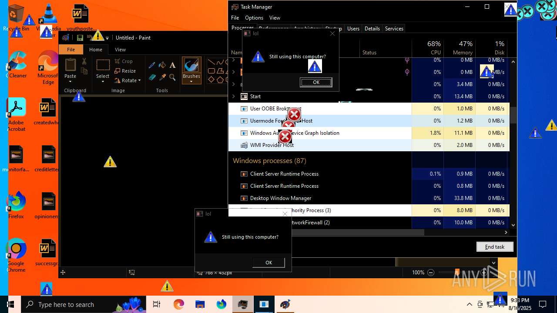
Task: Open Task View on the taskbar
Action: [157, 304]
